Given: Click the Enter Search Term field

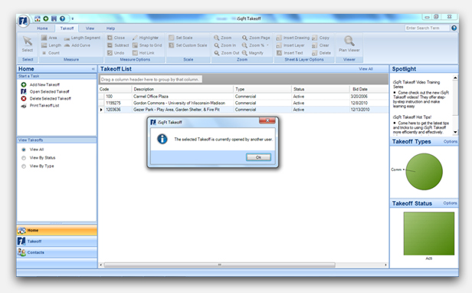Looking at the screenshot, I should point(427,28).
